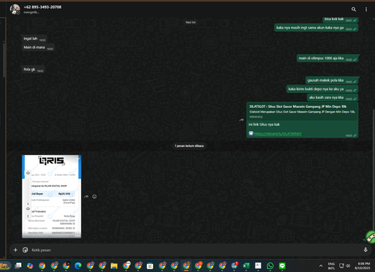375x272 pixels.
Task: Open the chat menu three-dot icon
Action: point(366,9)
